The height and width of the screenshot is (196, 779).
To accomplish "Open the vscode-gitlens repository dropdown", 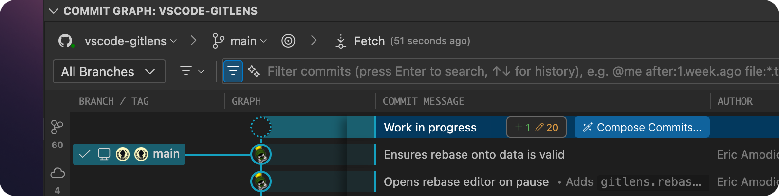I will click(x=130, y=41).
